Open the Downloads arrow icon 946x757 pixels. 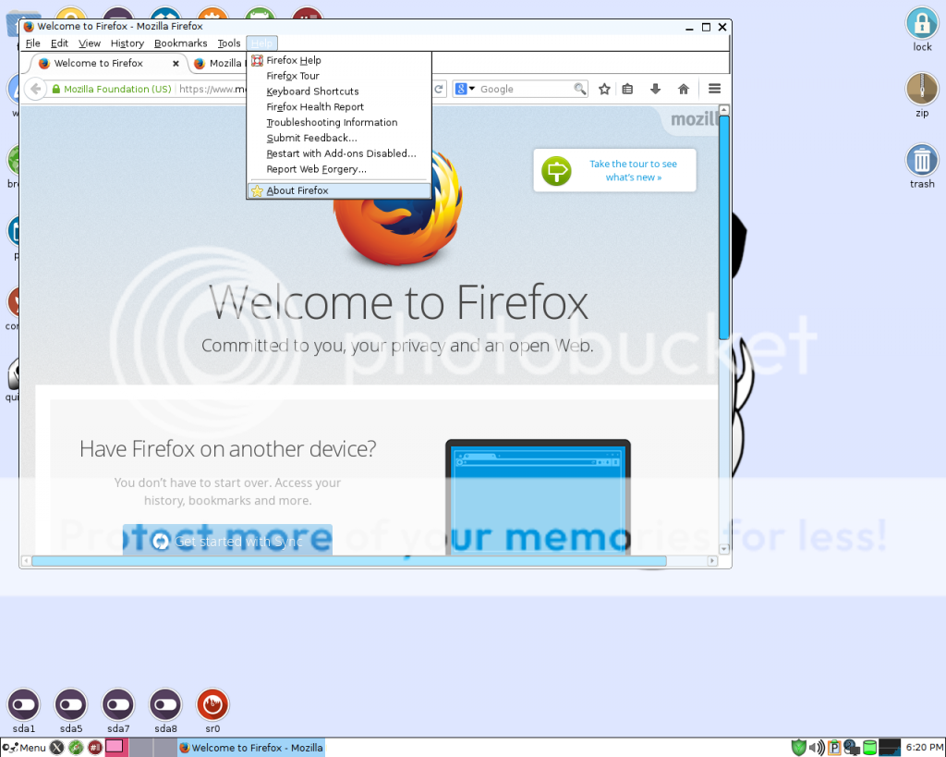coord(655,88)
